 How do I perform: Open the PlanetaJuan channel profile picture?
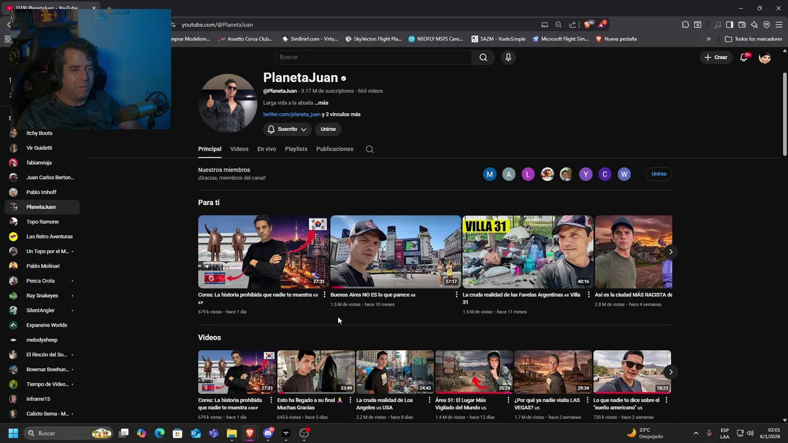(228, 103)
